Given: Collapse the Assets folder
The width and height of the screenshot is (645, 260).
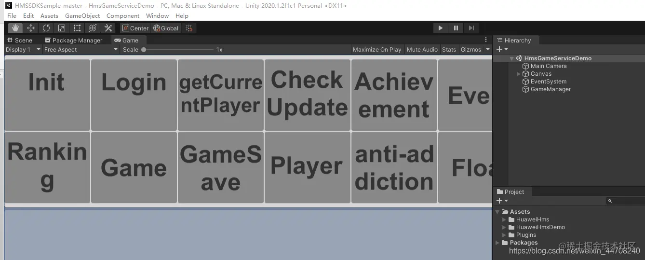Looking at the screenshot, I should [x=497, y=212].
